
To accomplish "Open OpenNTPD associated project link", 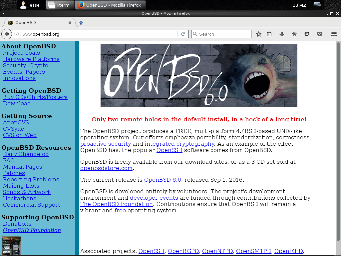I will pyautogui.click(x=217, y=251).
